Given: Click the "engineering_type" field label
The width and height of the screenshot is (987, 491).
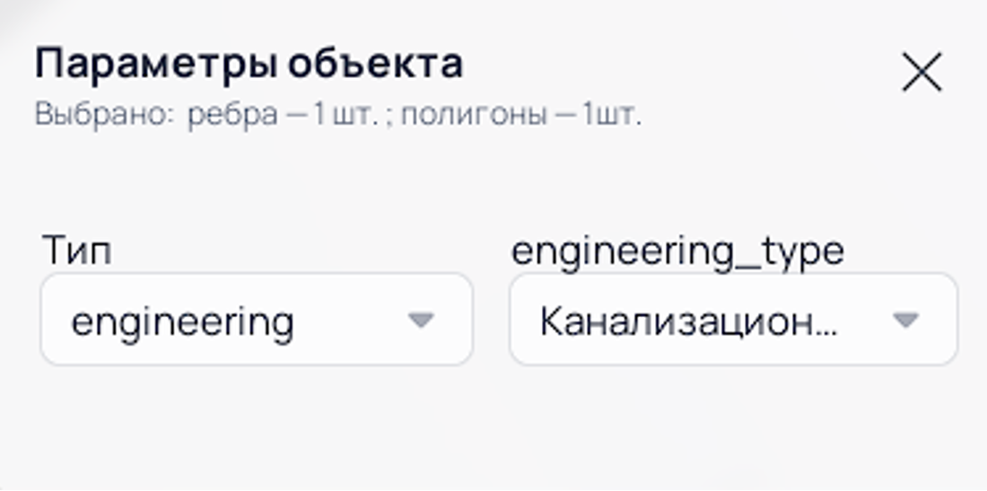Looking at the screenshot, I should (677, 251).
